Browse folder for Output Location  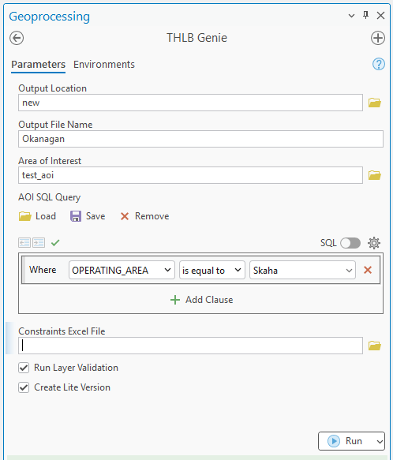[x=375, y=103]
